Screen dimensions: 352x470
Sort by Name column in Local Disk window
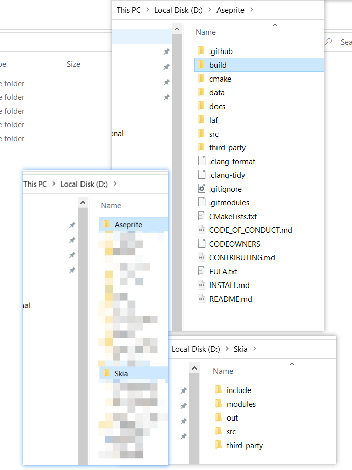pyautogui.click(x=111, y=205)
